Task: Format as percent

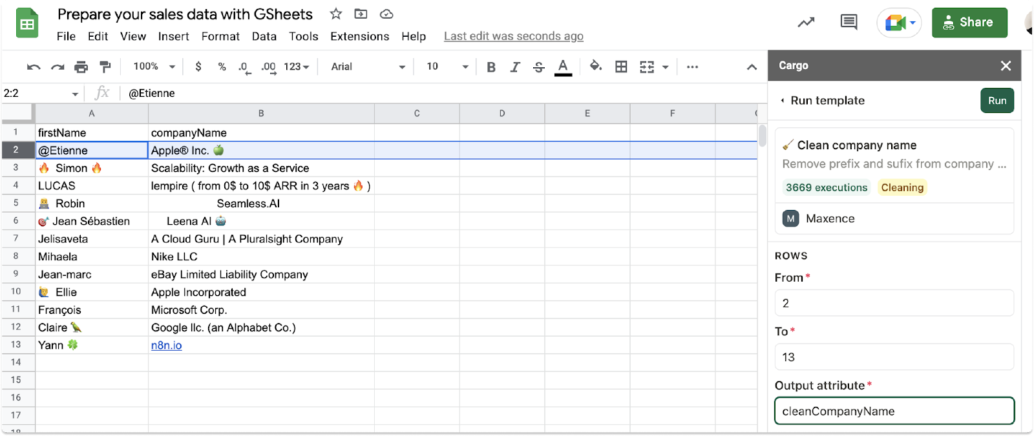Action: tap(222, 67)
